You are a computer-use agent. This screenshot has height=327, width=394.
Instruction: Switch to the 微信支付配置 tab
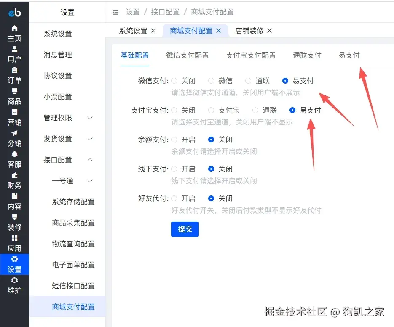tap(187, 55)
